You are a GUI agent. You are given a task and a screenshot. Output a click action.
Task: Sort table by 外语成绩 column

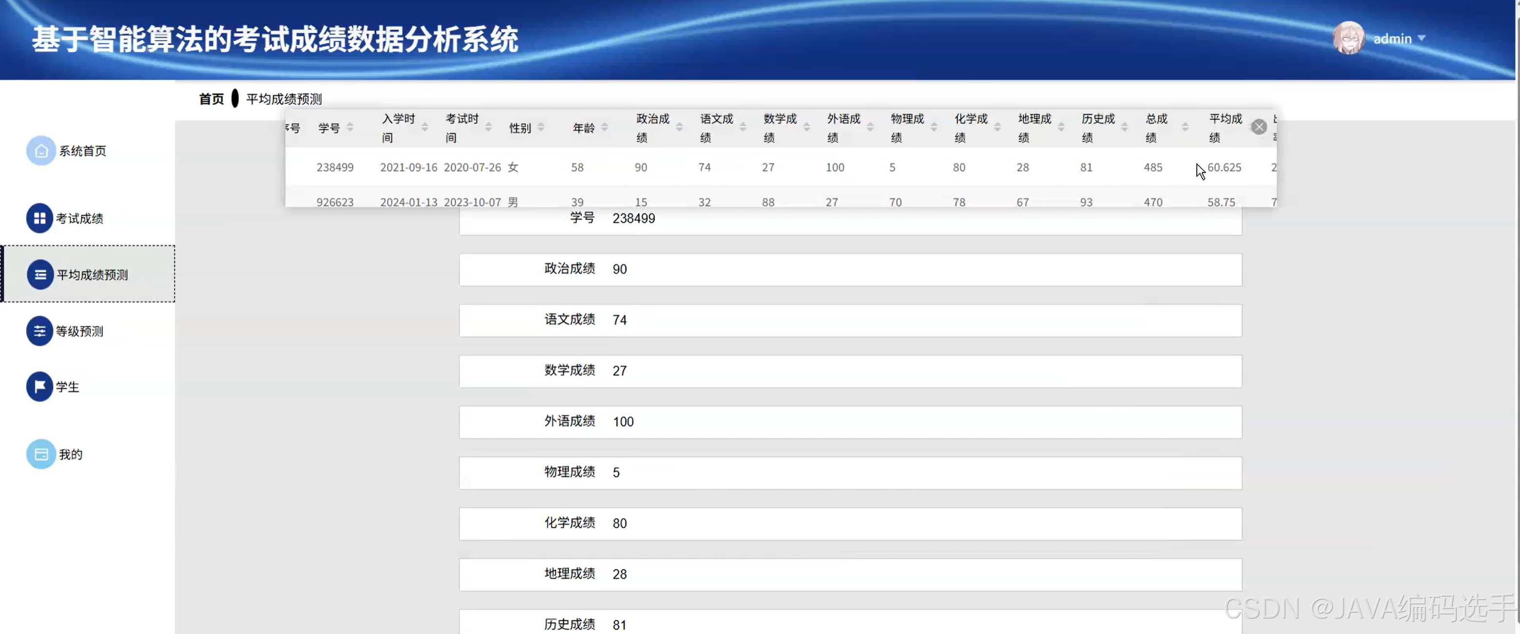click(x=870, y=128)
